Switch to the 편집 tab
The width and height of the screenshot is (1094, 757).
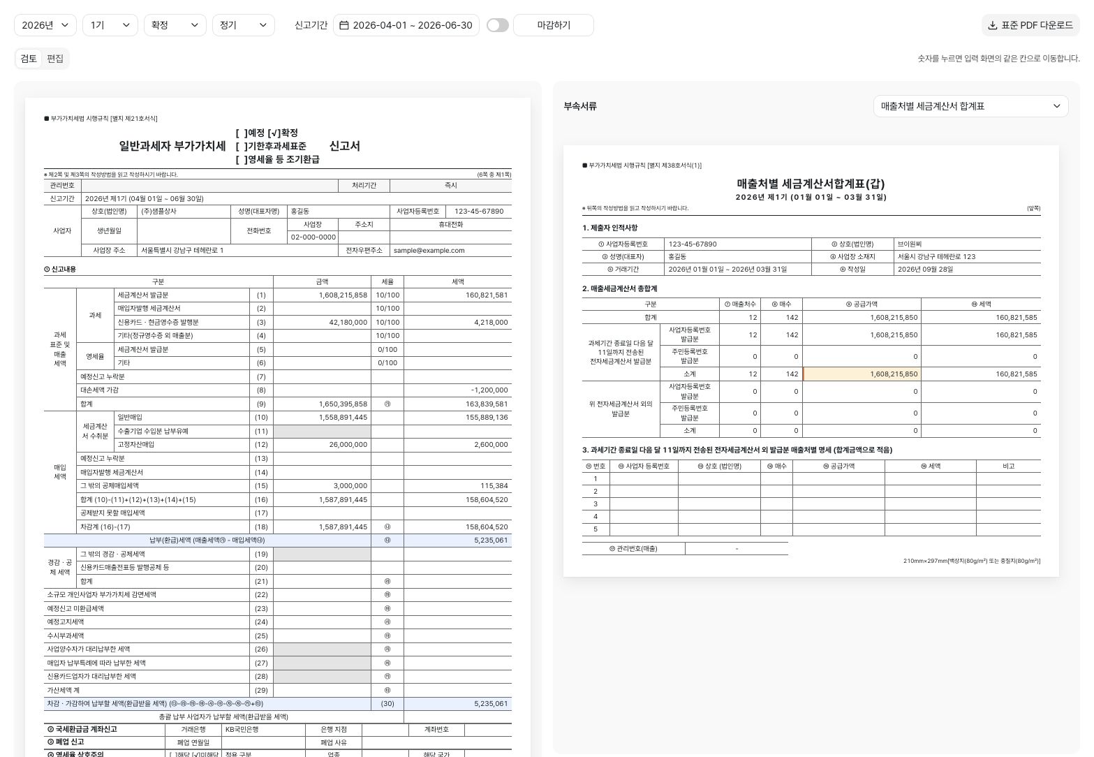(55, 59)
